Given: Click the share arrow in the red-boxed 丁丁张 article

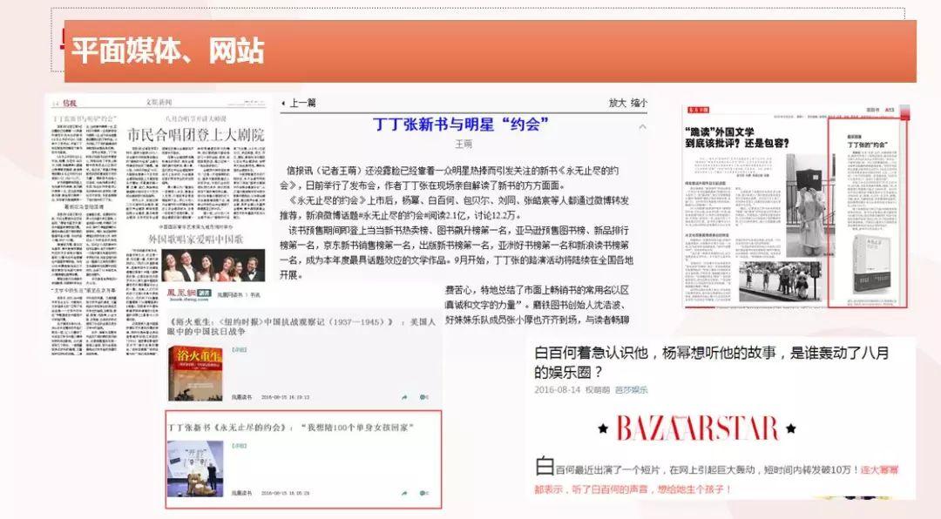Looking at the screenshot, I should (x=404, y=494).
